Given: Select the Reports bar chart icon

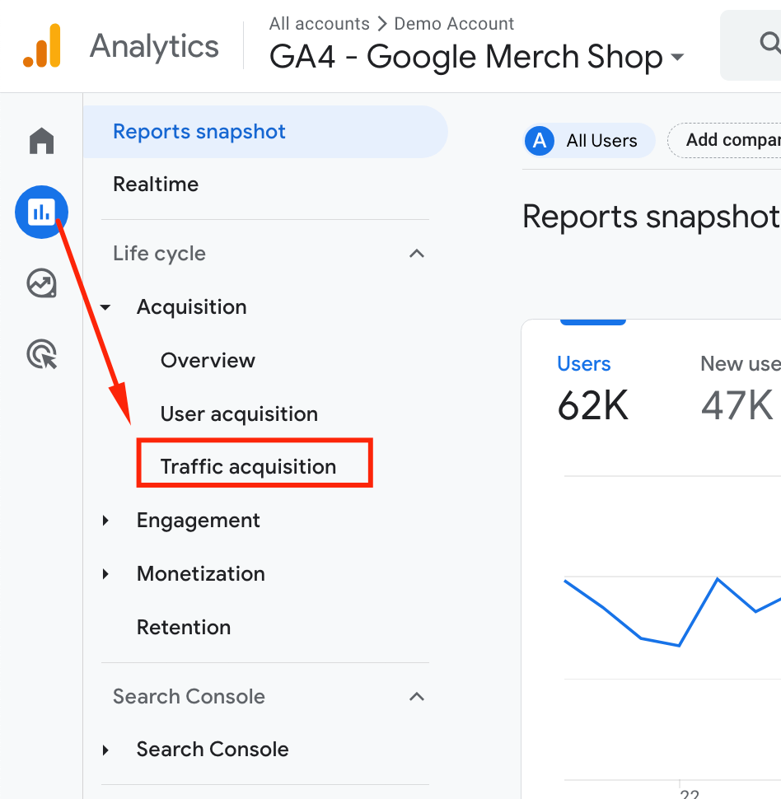Looking at the screenshot, I should point(41,213).
